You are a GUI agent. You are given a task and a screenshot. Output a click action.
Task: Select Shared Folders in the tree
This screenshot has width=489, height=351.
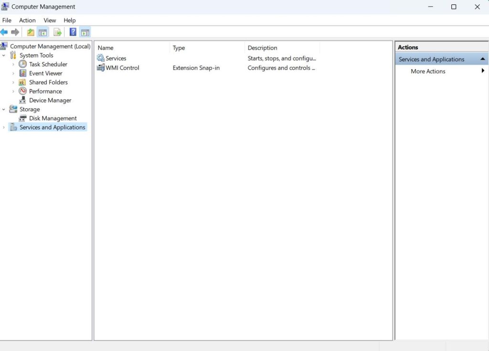click(x=48, y=82)
